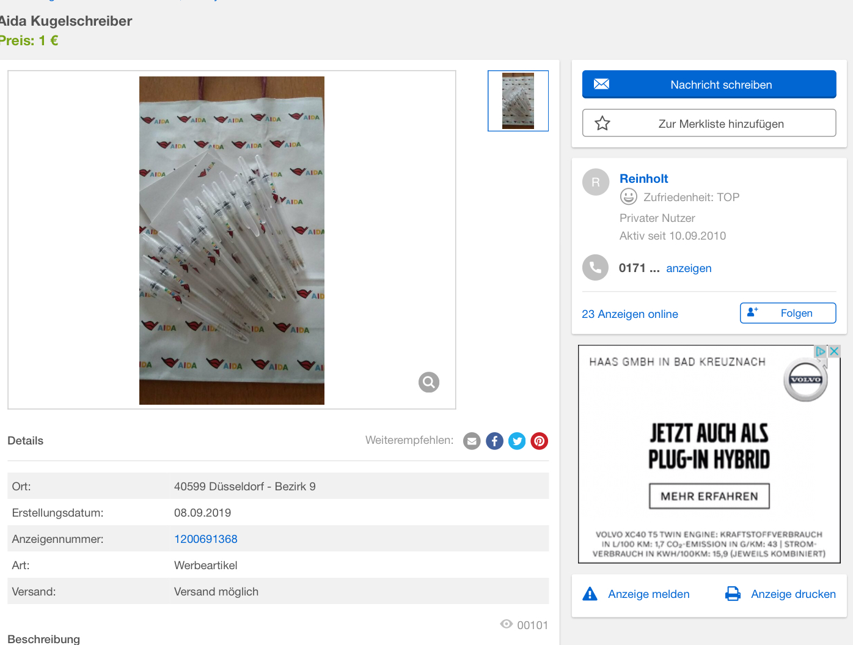Image resolution: width=853 pixels, height=645 pixels.
Task: Reveal phone number via anzeigen link
Action: (x=689, y=268)
